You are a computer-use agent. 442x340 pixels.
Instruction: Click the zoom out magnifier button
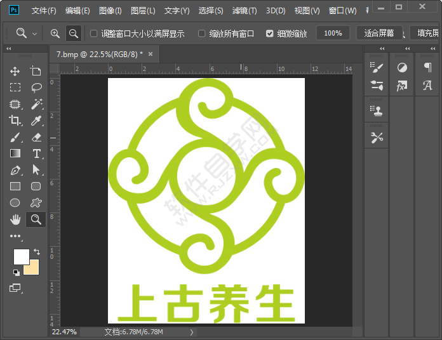(74, 33)
